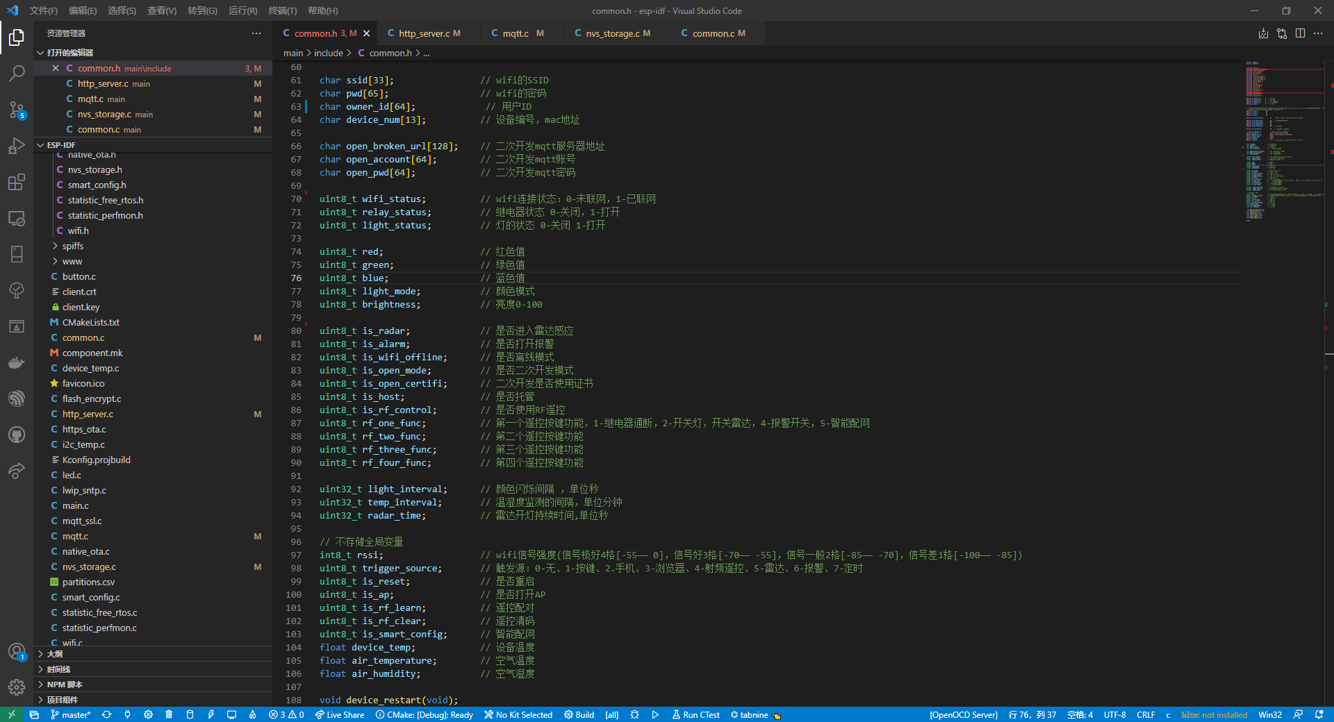Open the Search view in activity bar

point(17,73)
